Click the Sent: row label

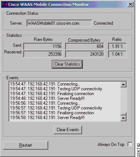(17, 45)
